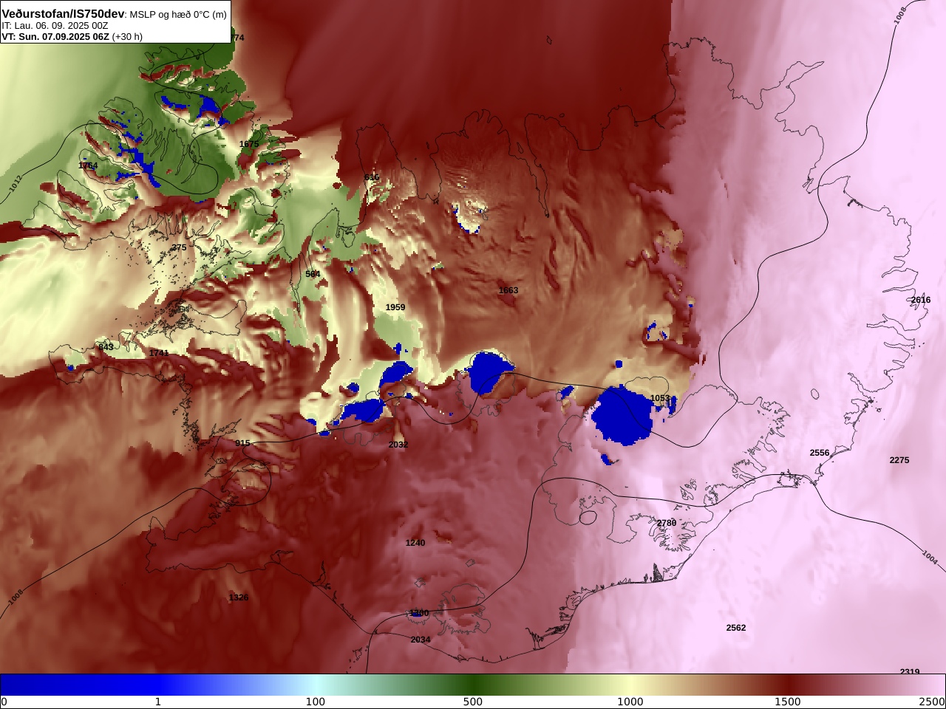Image resolution: width=946 pixels, height=709 pixels.
Task: Click the '(+30 h)' forecast offset text
Action: pos(127,36)
